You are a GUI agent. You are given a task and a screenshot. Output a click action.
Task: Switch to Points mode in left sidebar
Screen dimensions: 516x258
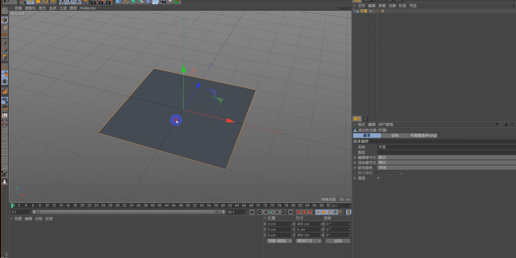5,42
